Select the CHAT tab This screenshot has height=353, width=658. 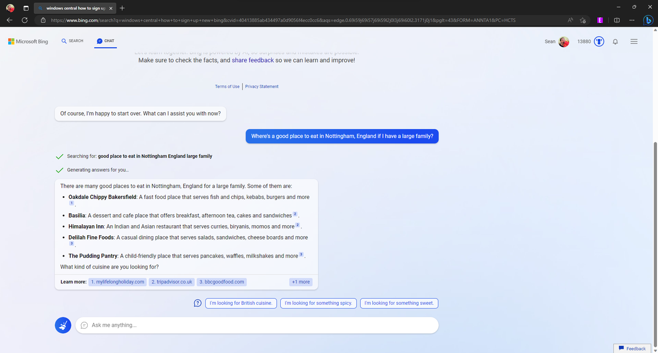105,41
